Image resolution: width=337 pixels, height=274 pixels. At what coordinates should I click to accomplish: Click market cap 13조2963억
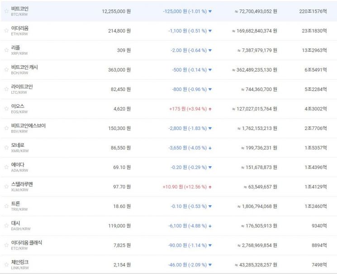[314, 50]
